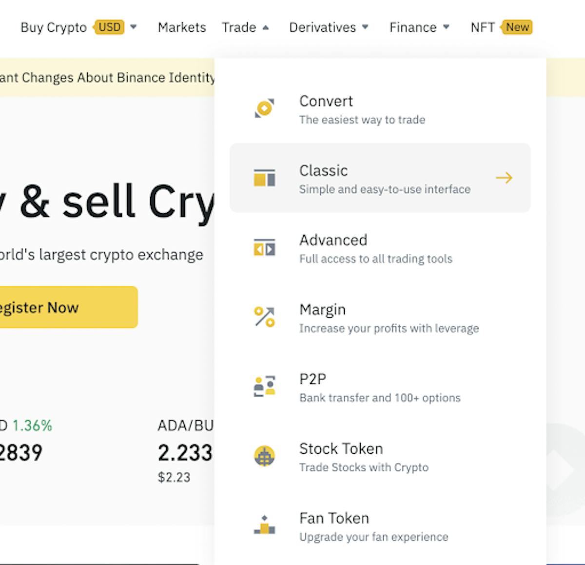Click the P2P two-people icon

coord(265,386)
